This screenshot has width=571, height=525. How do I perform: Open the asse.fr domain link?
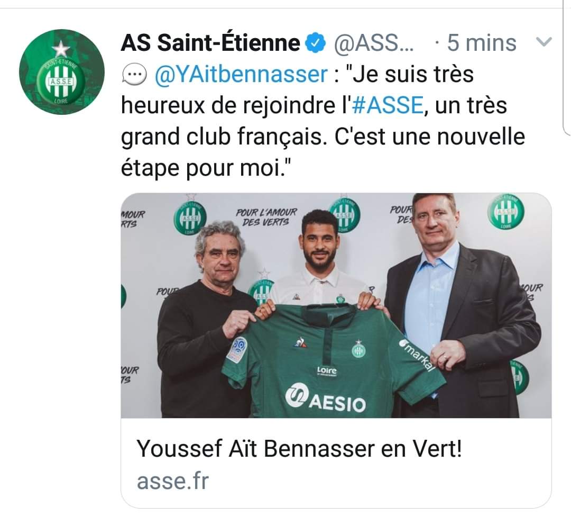173,481
